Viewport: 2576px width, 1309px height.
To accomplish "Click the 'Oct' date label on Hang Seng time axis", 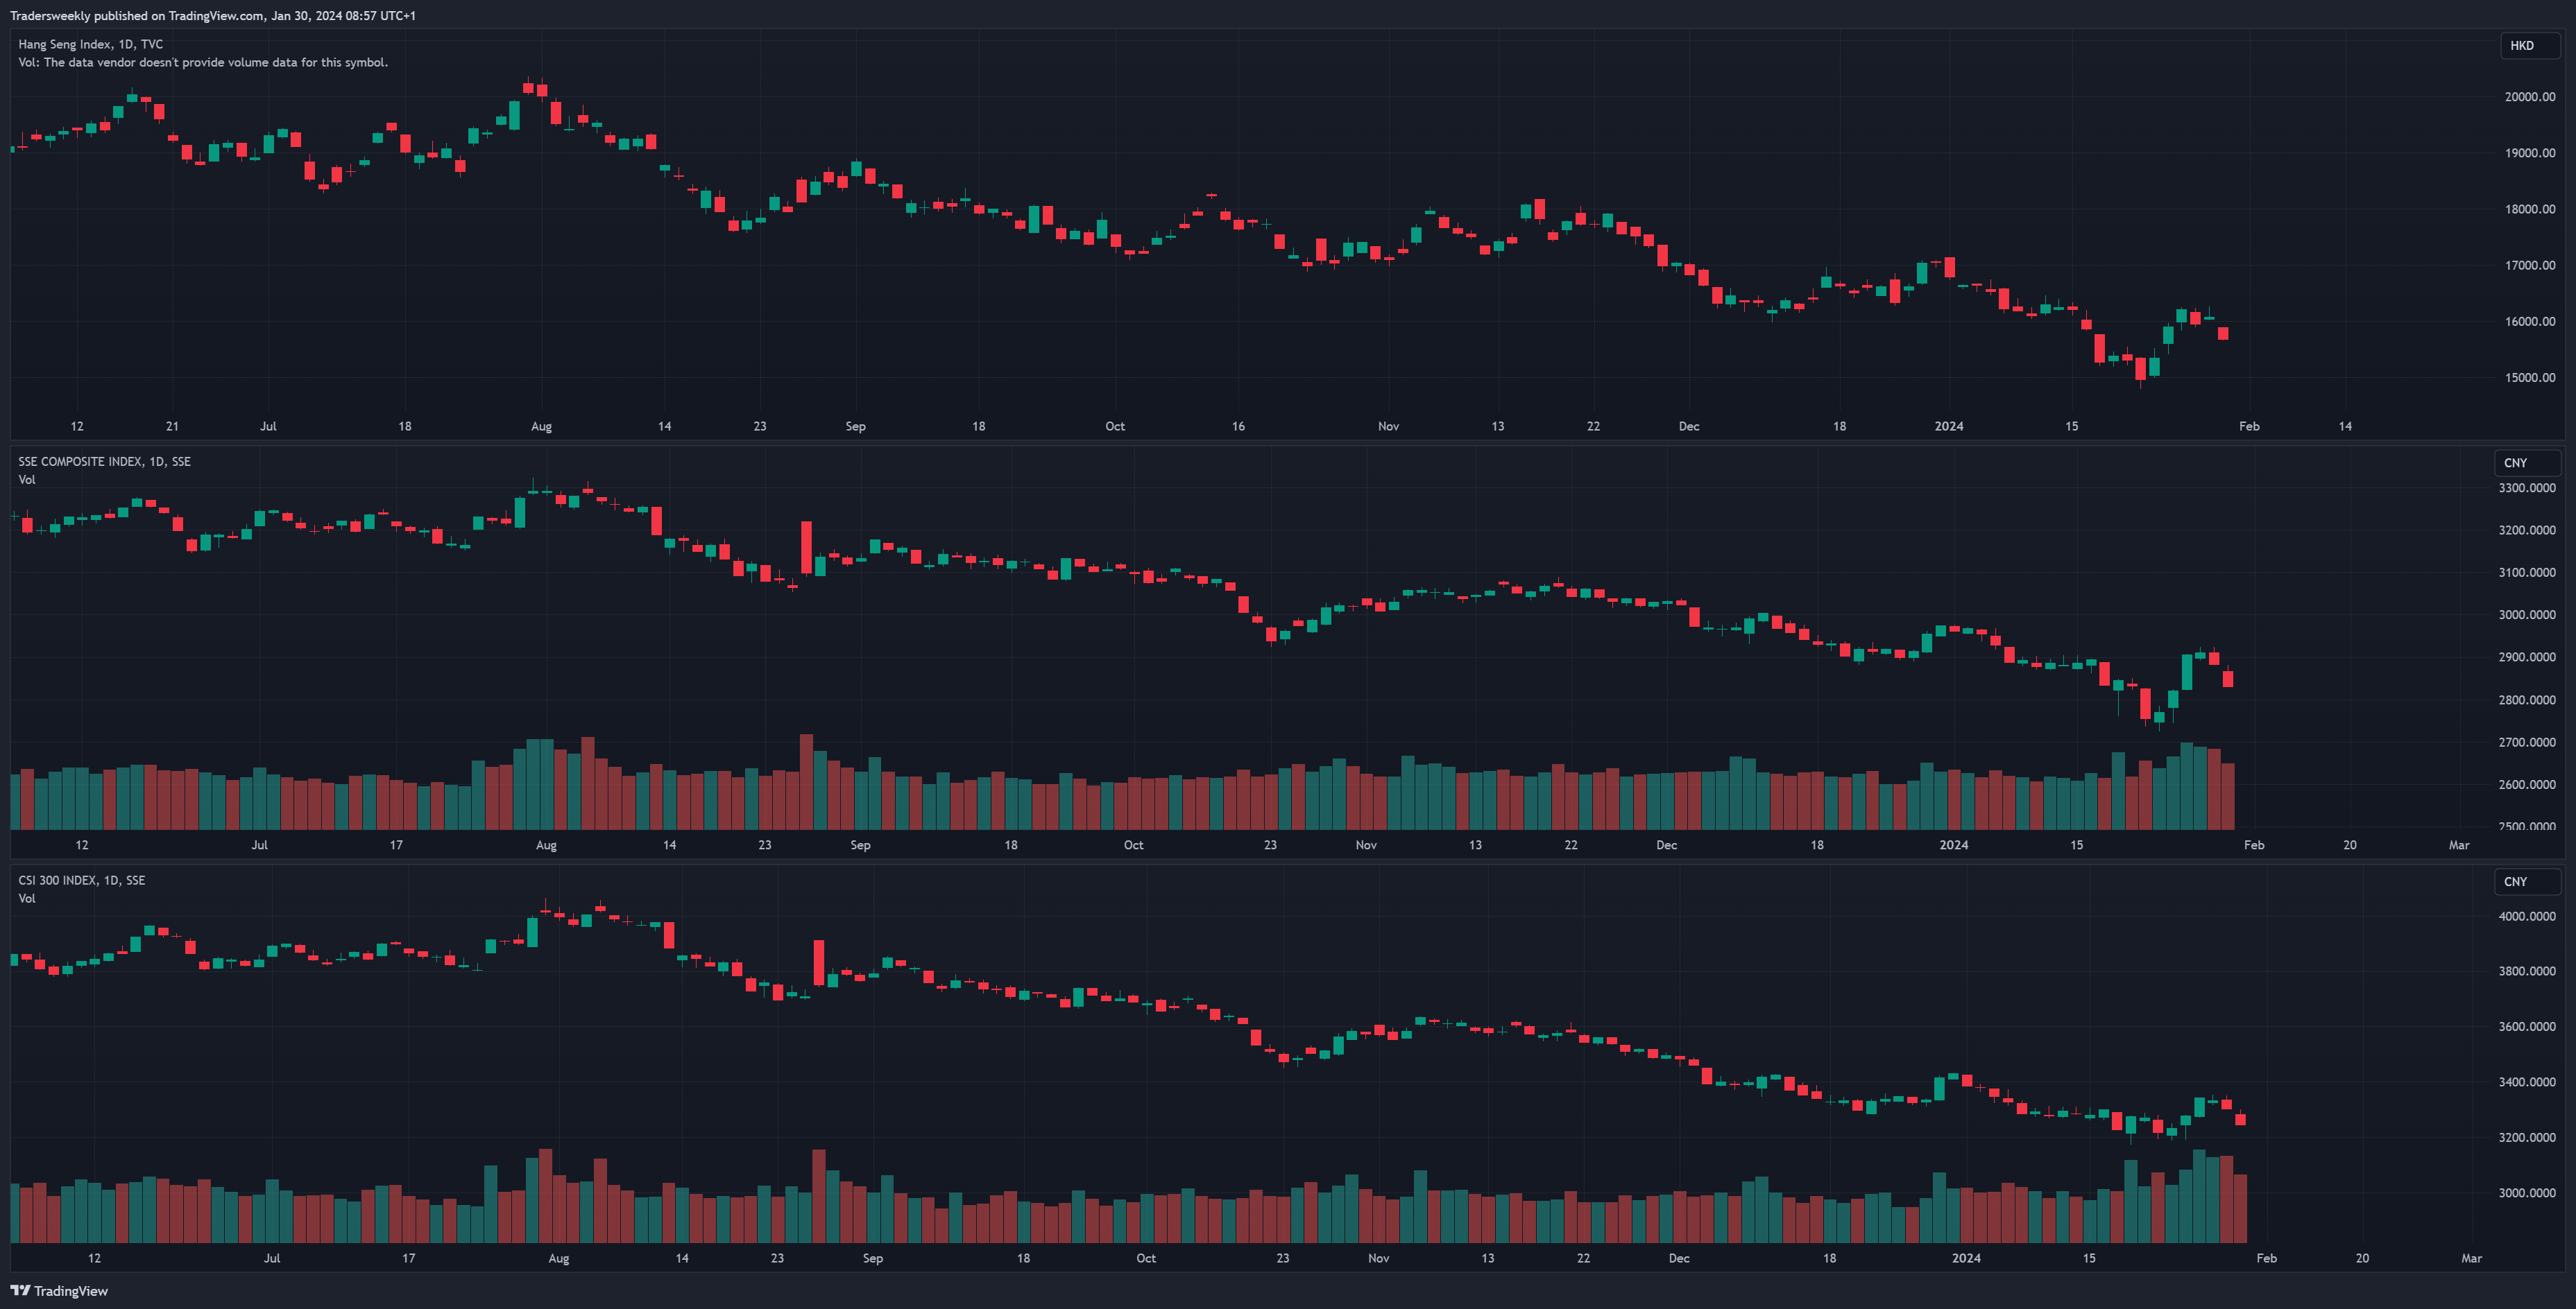I will coord(1115,426).
